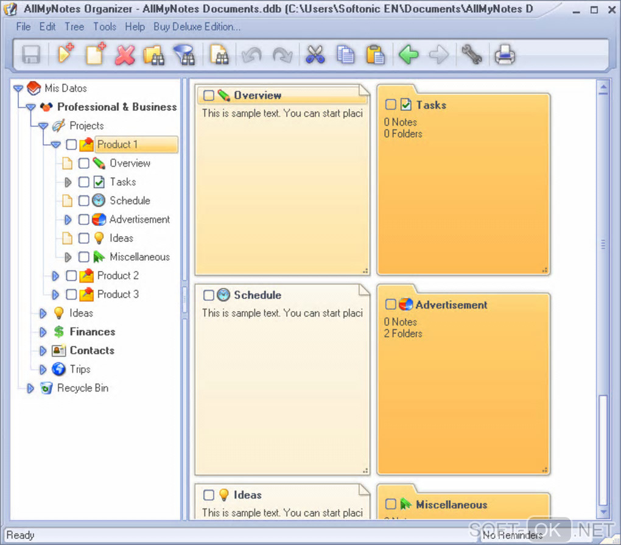Viewport: 621px width, 545px height.
Task: Click the folder search binoculars icon
Action: tap(153, 55)
